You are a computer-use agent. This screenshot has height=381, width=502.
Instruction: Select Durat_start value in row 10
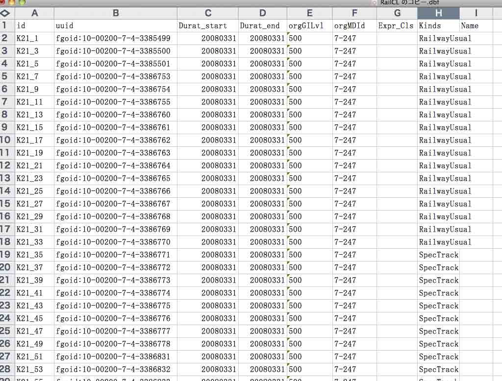click(208, 140)
